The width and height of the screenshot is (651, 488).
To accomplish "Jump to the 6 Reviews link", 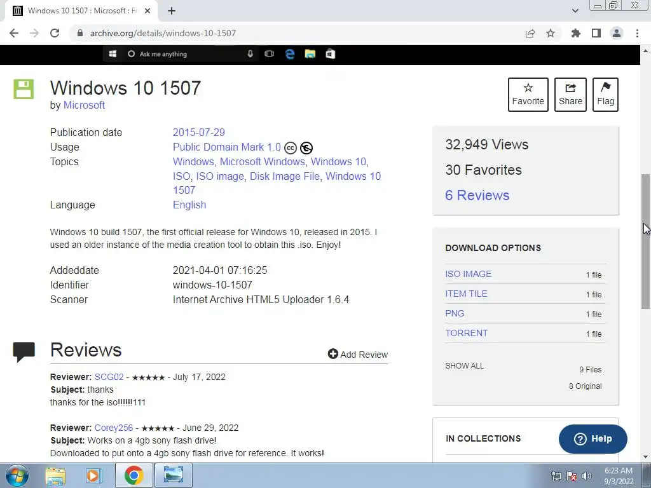I will pos(477,196).
